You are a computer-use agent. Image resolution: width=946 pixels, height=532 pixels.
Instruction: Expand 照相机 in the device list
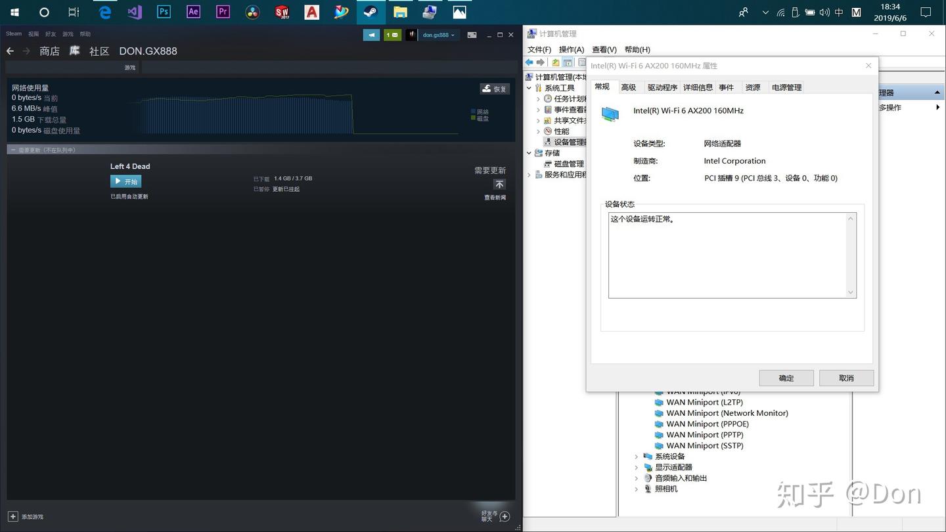tap(636, 489)
